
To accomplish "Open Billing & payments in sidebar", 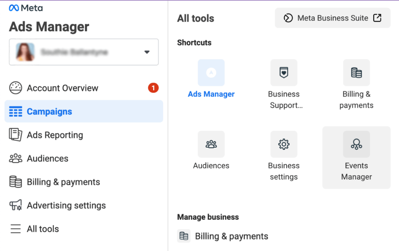I will click(64, 182).
